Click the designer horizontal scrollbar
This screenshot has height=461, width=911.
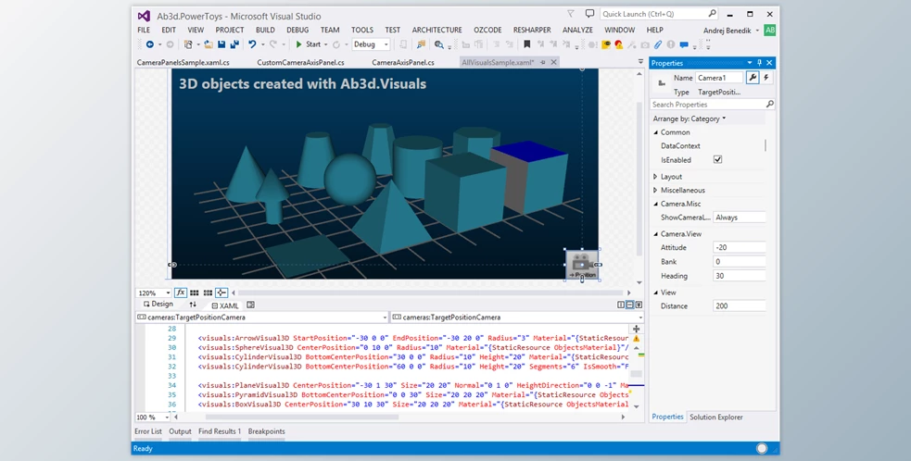[x=431, y=293]
